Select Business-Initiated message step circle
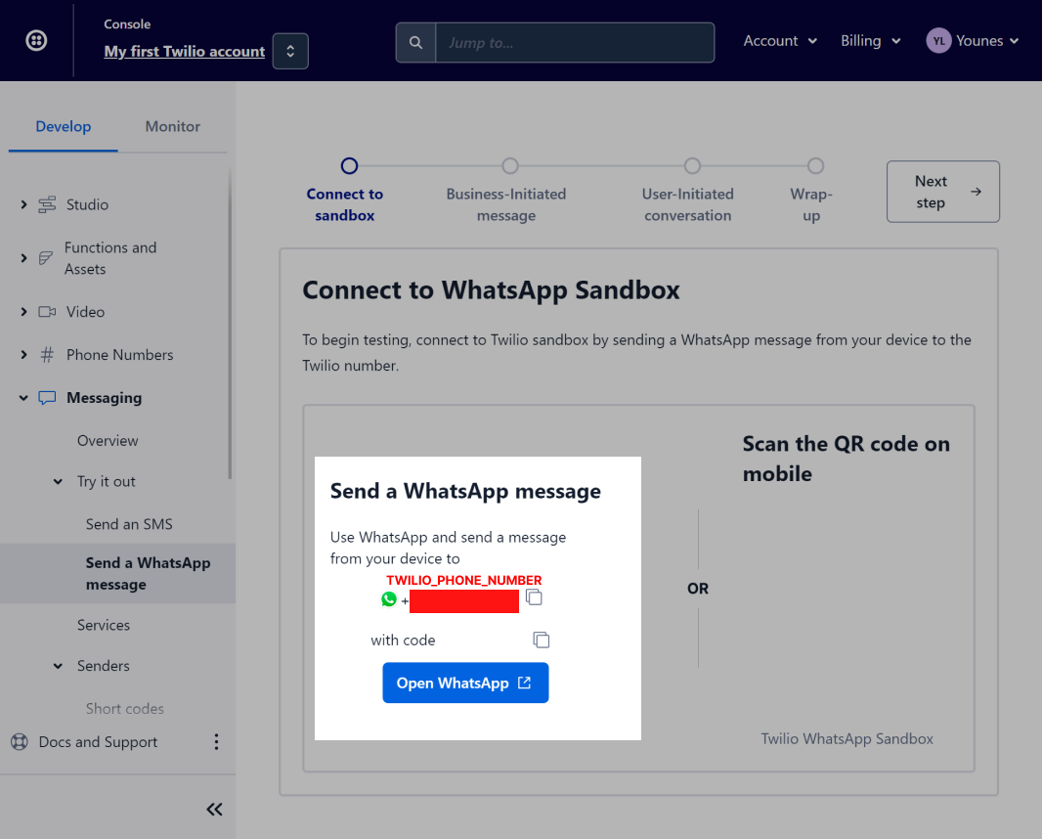Viewport: 1042px width, 839px height. [509, 165]
